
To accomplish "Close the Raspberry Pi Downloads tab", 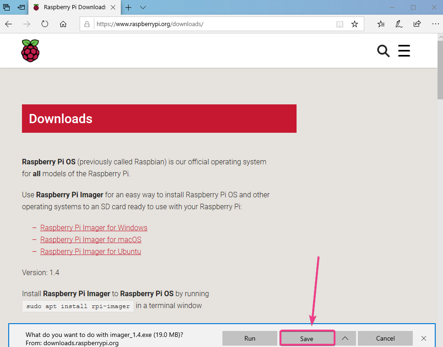I will [x=113, y=7].
